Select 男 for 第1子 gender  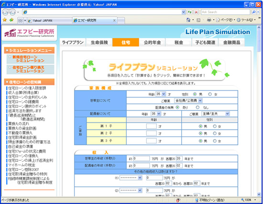pyautogui.click(x=200, y=126)
